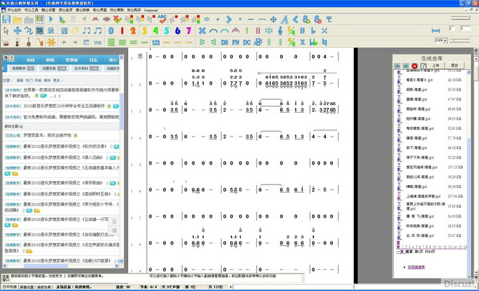479x291 pixels.
Task: Click the red stop icon in 在线曲库 panel
Action: point(414,66)
